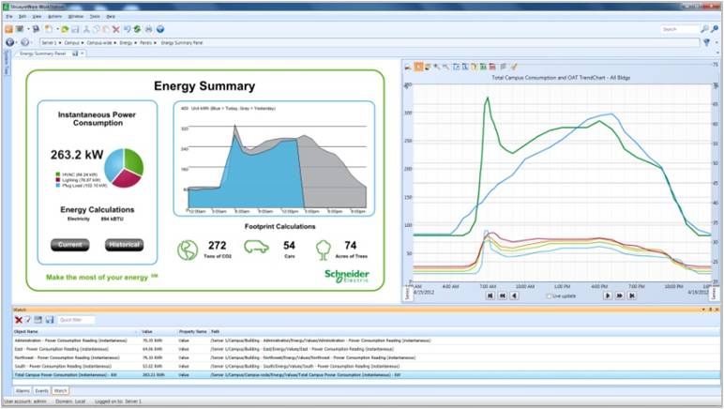Switch to the Alarms tab at bottom
The height and width of the screenshot is (409, 724).
pos(23,390)
